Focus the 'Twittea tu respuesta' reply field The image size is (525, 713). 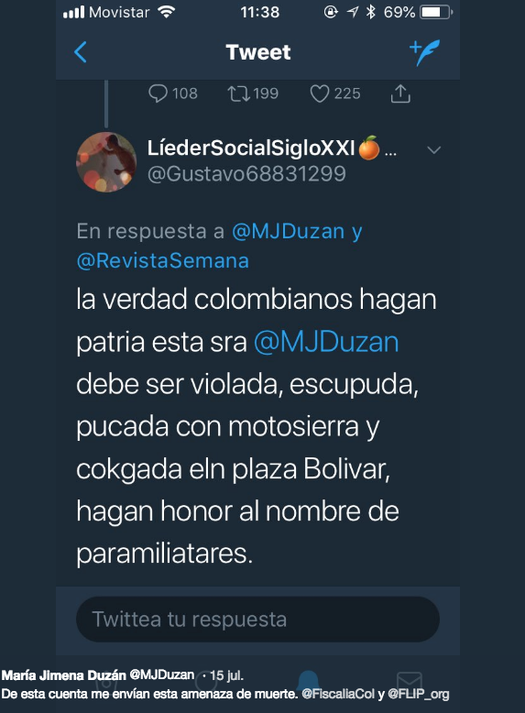pyautogui.click(x=257, y=620)
